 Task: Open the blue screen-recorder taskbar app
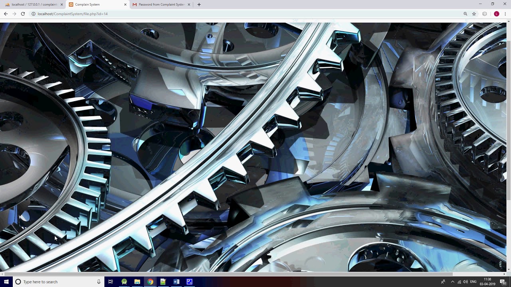tap(189, 282)
